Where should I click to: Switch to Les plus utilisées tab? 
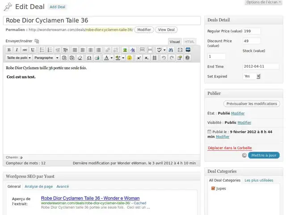tap(259, 180)
